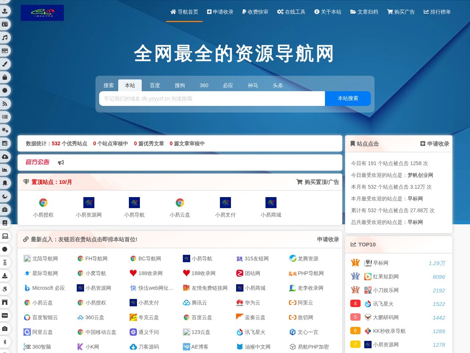Open 导航首页 in top navigation

coord(184,12)
